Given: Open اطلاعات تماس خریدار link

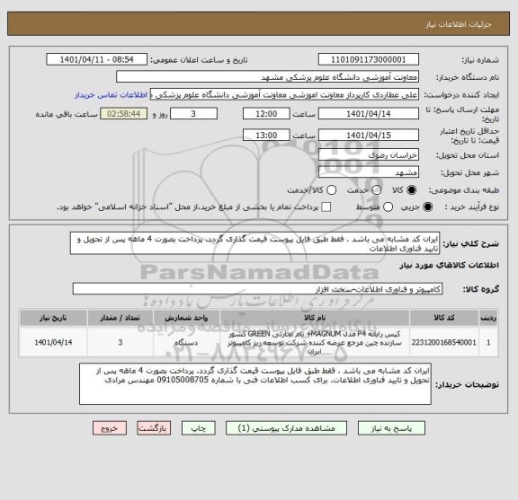Looking at the screenshot, I should [111, 95].
